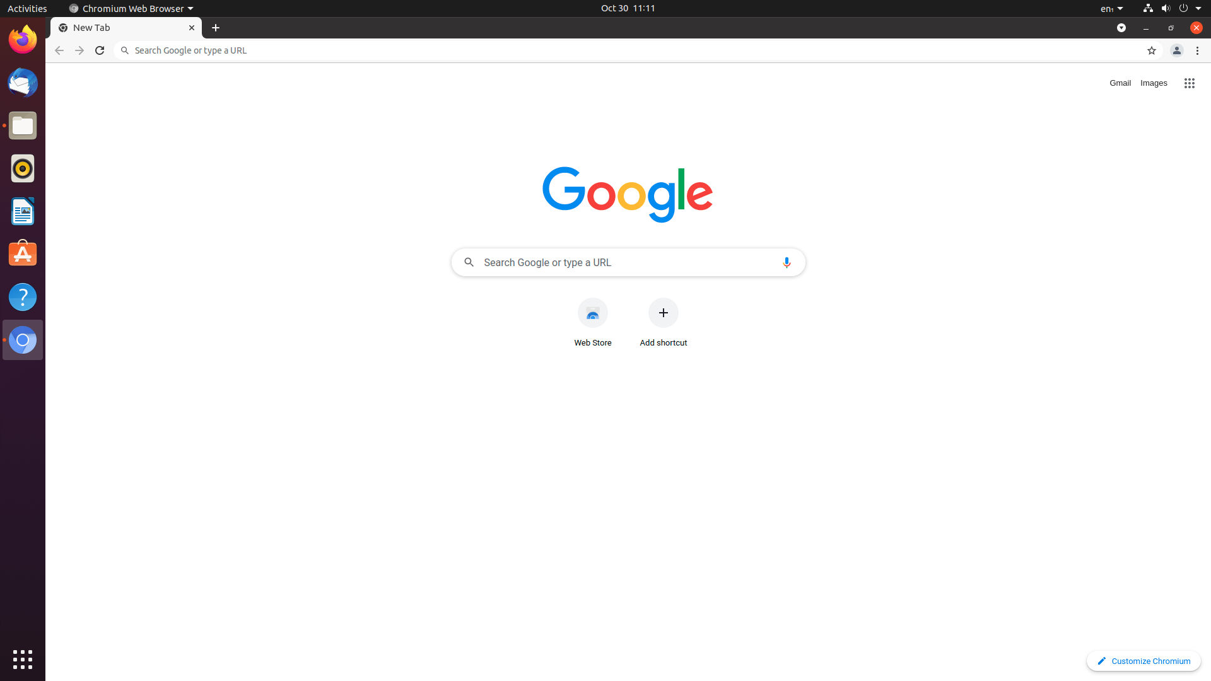
Task: Open LibreOffice Writer from dock
Action: pyautogui.click(x=23, y=211)
